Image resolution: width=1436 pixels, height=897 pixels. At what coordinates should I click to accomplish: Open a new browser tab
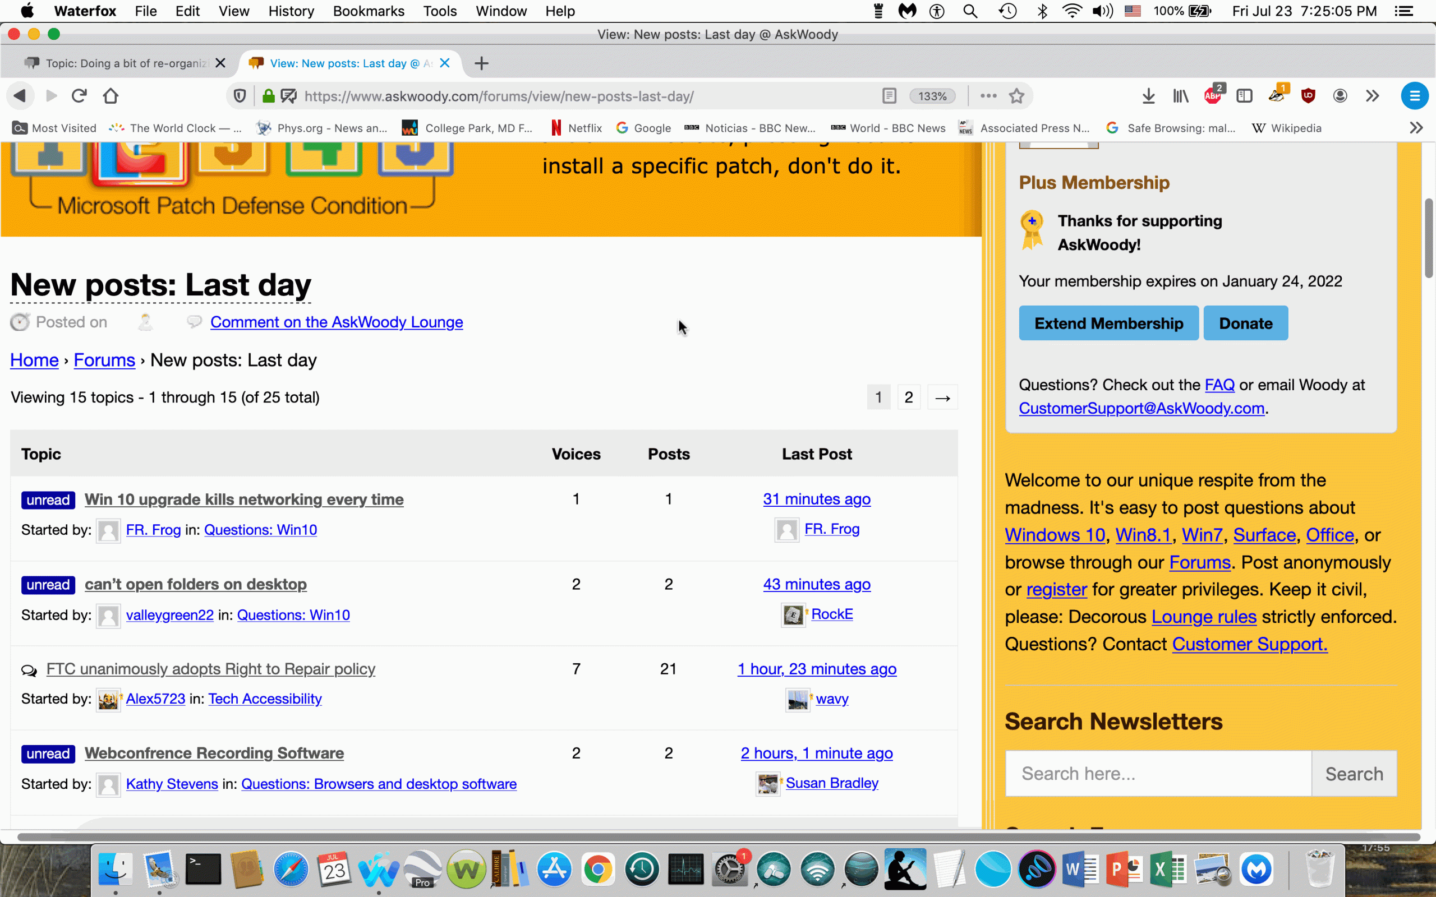point(481,63)
